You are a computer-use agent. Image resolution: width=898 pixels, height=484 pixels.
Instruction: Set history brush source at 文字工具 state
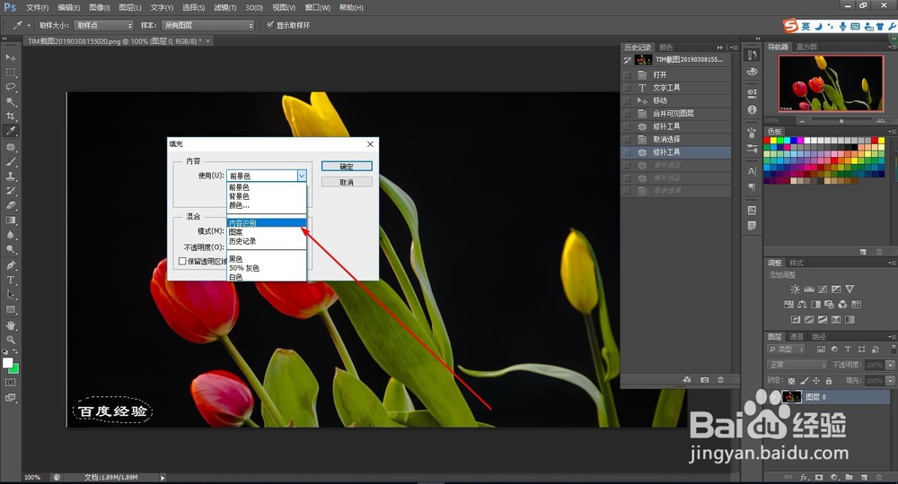click(x=627, y=88)
